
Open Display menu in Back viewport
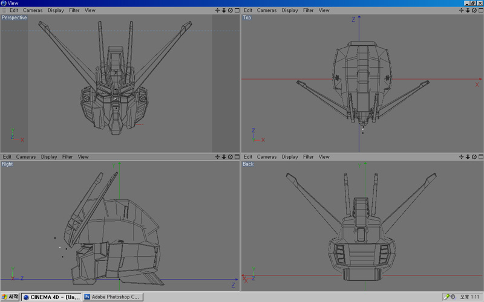click(290, 157)
